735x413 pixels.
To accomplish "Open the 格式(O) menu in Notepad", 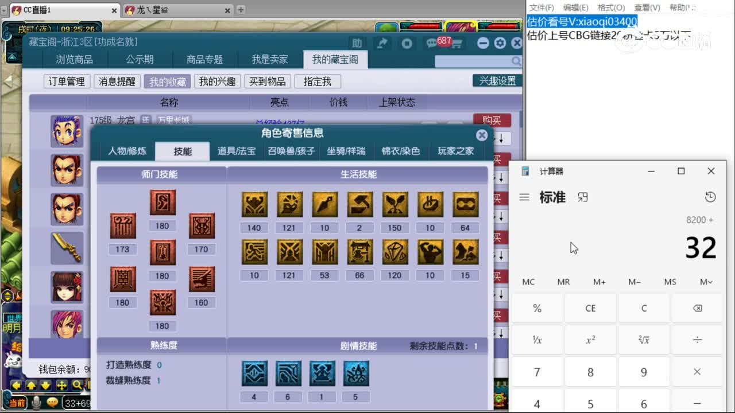I will 610,7.
